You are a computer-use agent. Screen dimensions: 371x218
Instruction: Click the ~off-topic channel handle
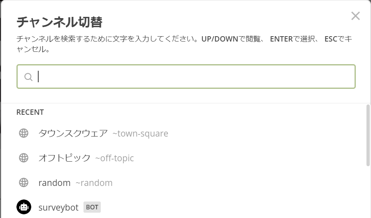(x=114, y=158)
